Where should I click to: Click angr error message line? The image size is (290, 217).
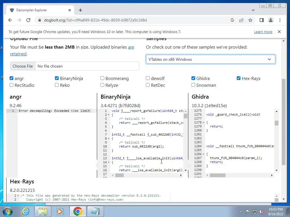pyautogui.click(x=54, y=111)
